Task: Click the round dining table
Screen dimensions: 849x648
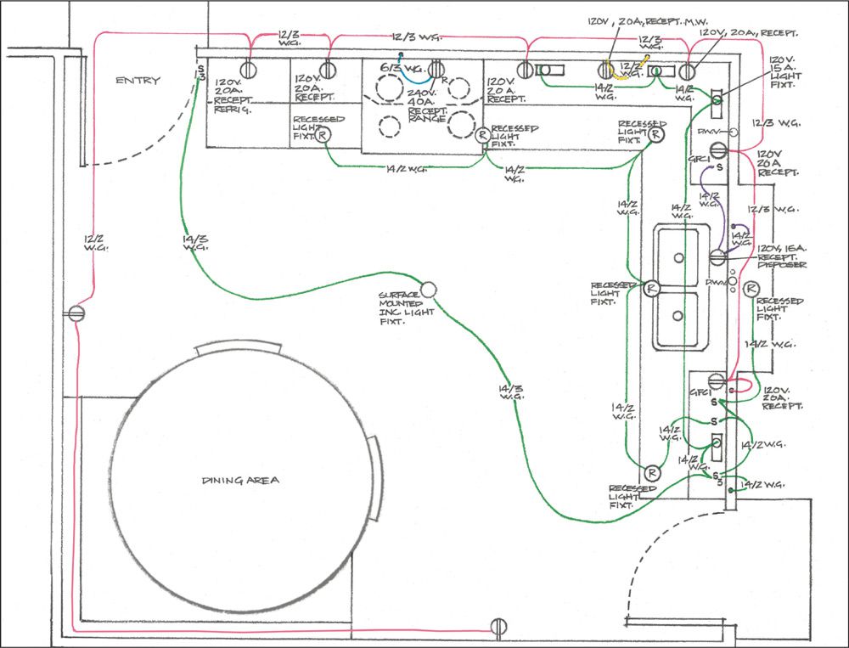Action: [242, 477]
